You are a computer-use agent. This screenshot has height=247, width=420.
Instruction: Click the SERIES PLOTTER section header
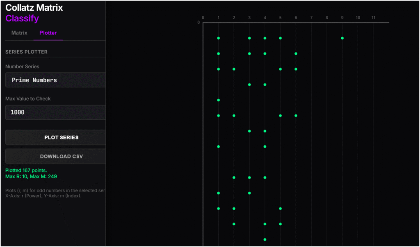coord(26,52)
